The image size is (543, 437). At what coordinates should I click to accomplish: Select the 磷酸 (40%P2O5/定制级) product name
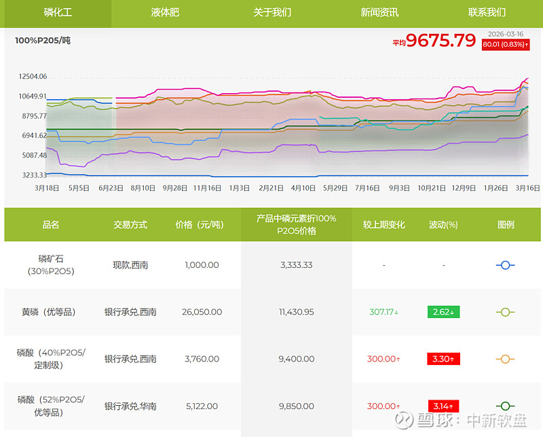(51, 359)
